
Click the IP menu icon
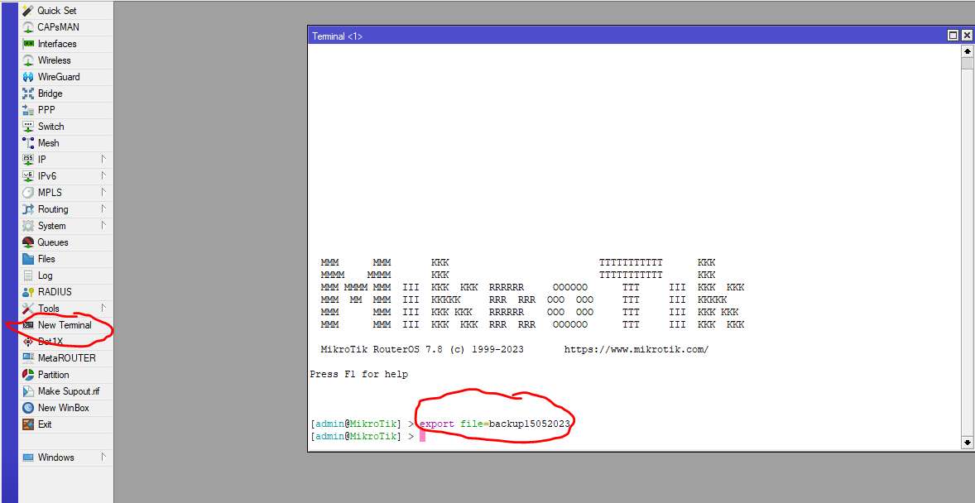(28, 160)
